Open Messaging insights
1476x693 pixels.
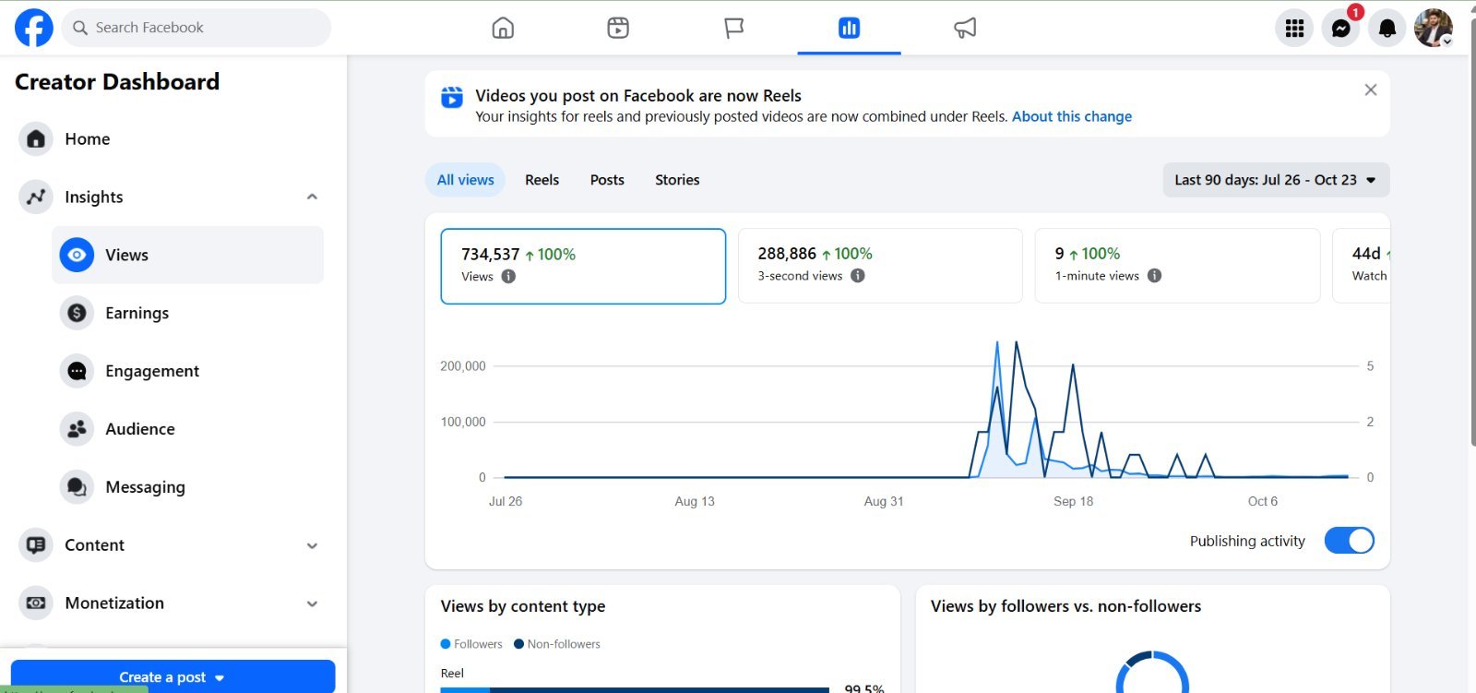click(188, 487)
